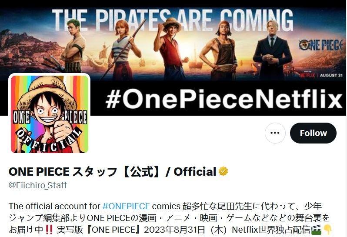The image size is (347, 237).
Task: Open the #ONEPIECE hashtag link
Action: pyautogui.click(x=126, y=206)
